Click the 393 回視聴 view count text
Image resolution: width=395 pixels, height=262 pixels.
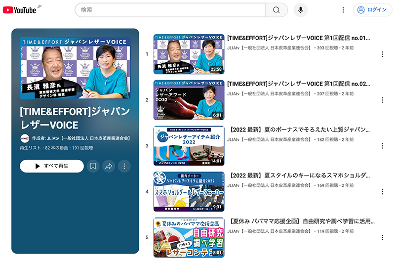(x=327, y=48)
